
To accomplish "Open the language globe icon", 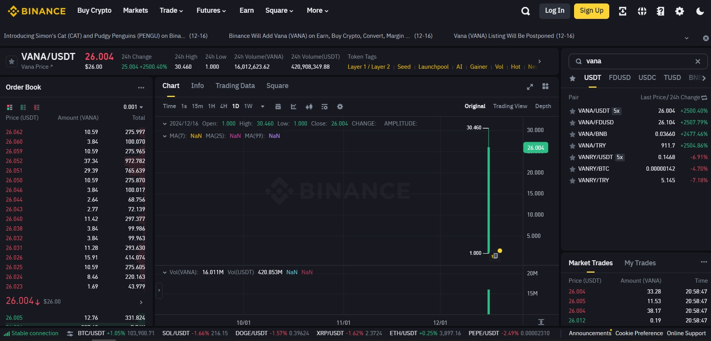I will (x=642, y=11).
